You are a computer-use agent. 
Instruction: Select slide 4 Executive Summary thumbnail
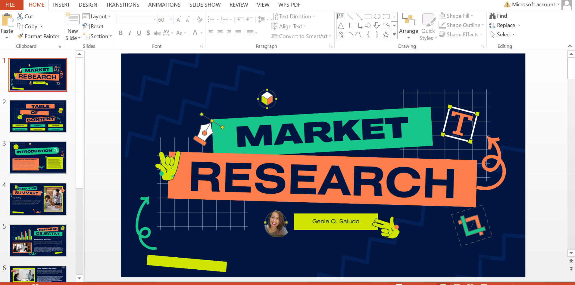coord(38,199)
